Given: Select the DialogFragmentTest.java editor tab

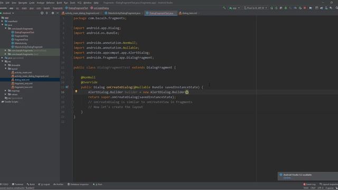Looking at the screenshot, I should point(161,13).
